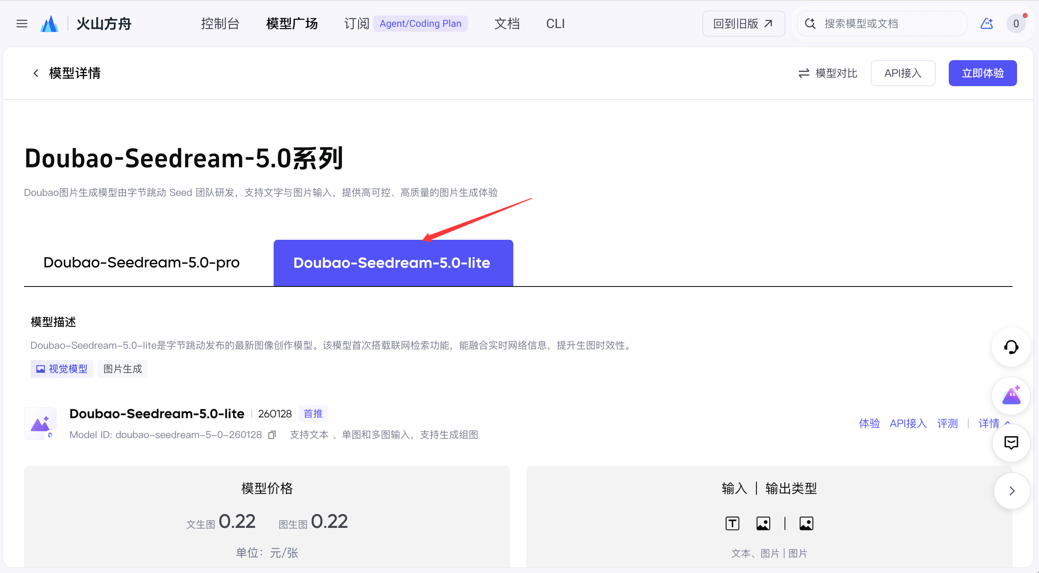Click the 文生图 0.22 price
The height and width of the screenshot is (573, 1039).
(x=221, y=521)
